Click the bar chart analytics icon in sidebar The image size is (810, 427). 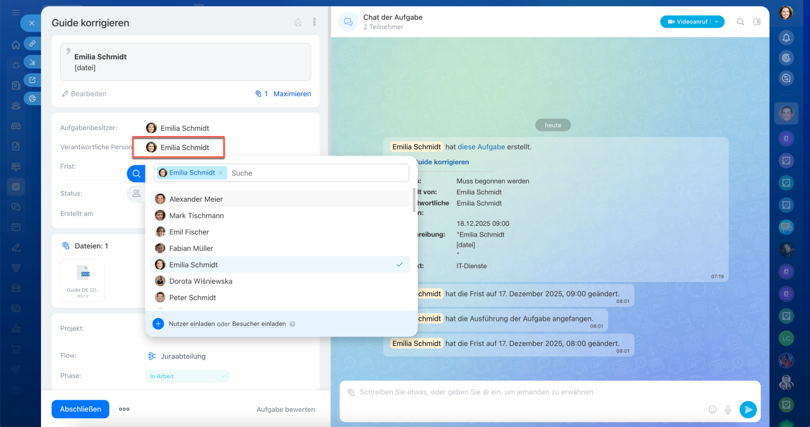[16, 328]
